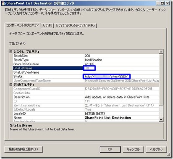This screenshot has height=159, width=173.
Task: Click the title bar application icon
Action: click(4, 3)
